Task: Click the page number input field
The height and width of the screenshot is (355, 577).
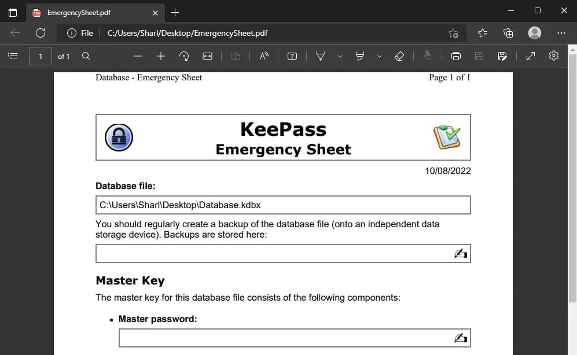Action: [x=40, y=56]
